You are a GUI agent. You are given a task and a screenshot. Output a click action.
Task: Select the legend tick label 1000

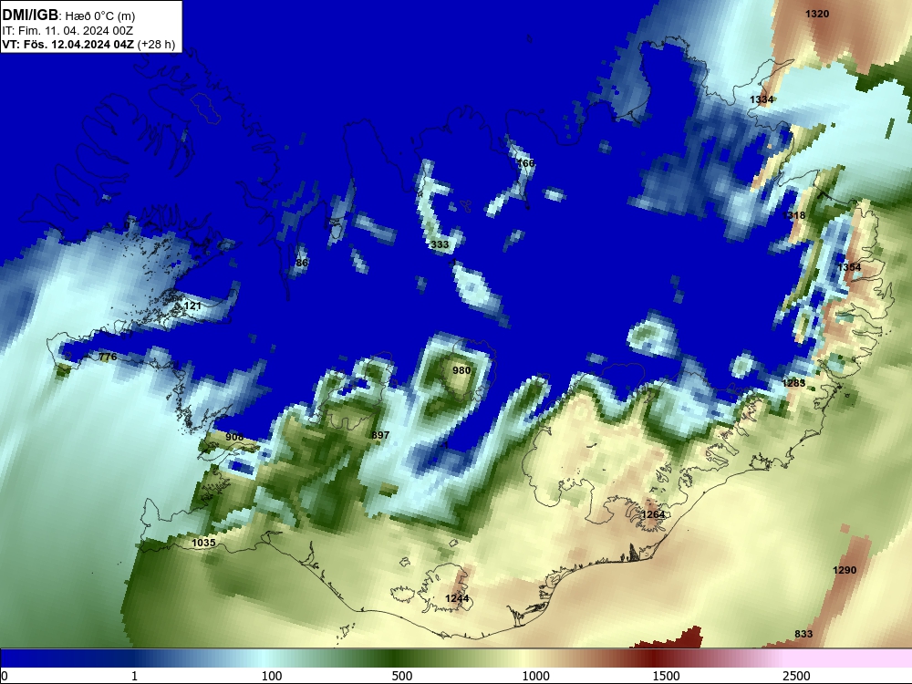[535, 676]
